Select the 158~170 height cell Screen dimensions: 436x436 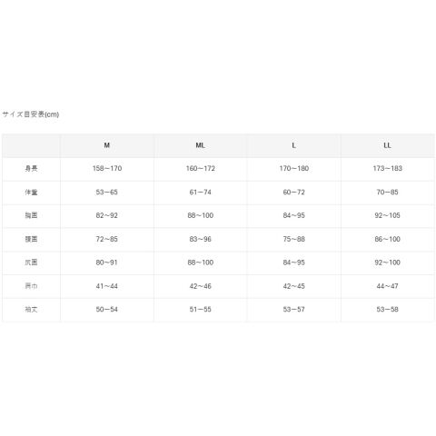point(107,168)
